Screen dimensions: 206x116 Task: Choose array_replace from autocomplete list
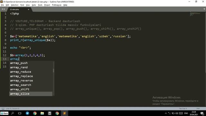click(31, 76)
